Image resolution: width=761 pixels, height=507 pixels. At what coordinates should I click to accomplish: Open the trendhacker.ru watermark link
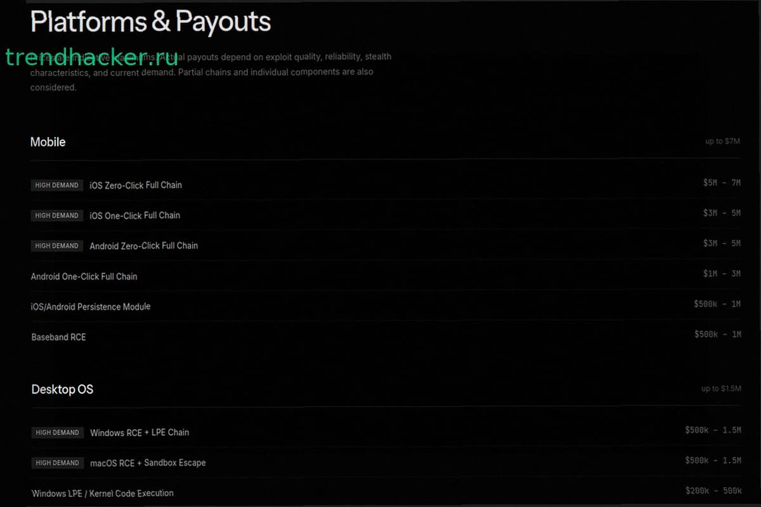(x=91, y=57)
